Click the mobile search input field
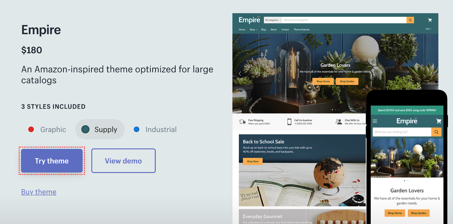The height and width of the screenshot is (224, 453). click(402, 132)
